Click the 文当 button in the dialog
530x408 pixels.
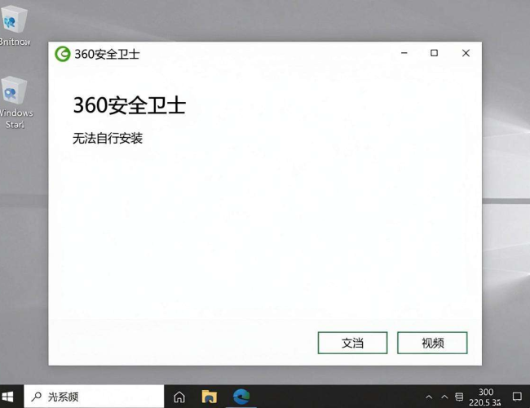point(352,343)
